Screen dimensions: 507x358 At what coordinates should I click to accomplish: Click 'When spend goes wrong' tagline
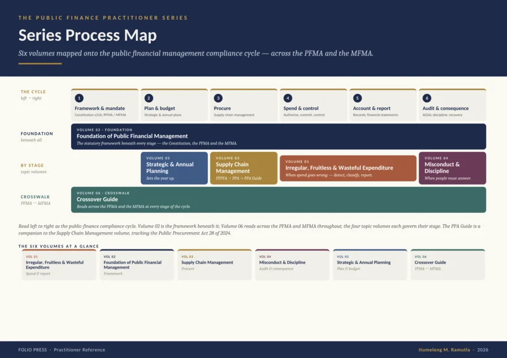pos(329,175)
